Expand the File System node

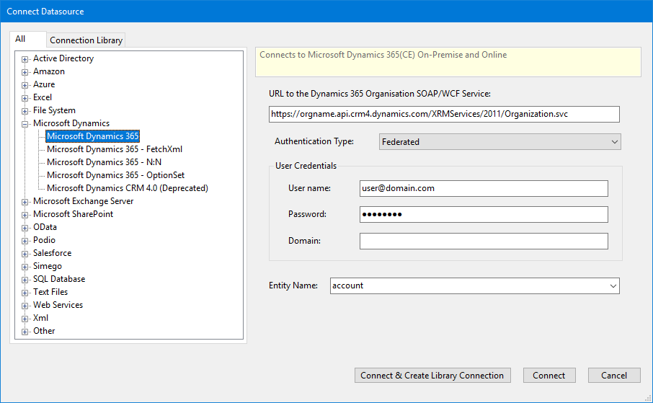click(25, 111)
